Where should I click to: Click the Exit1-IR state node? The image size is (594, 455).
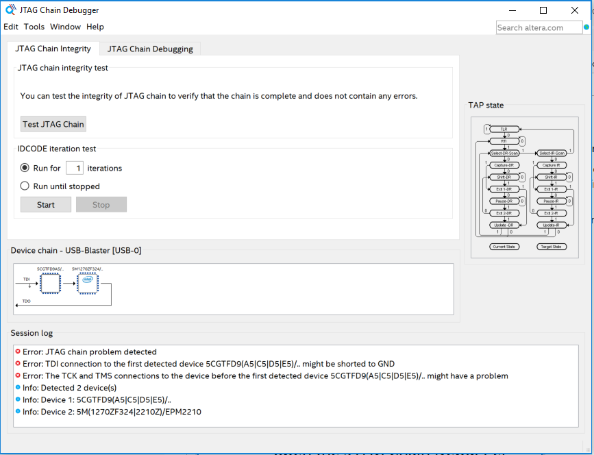click(x=552, y=189)
